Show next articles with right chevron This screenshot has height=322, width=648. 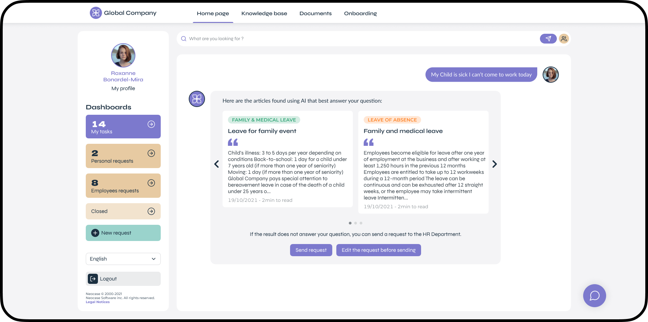pyautogui.click(x=494, y=164)
